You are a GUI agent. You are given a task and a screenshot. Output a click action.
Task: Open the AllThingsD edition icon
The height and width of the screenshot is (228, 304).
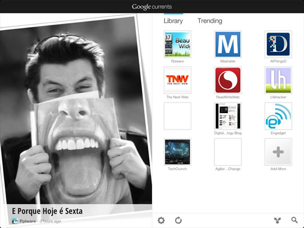[x=278, y=44]
